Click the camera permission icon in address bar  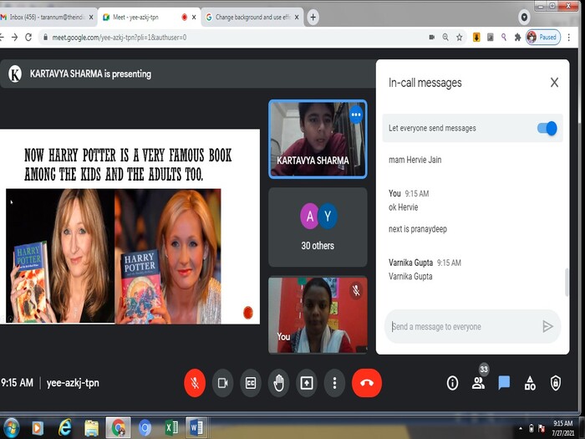click(x=432, y=38)
